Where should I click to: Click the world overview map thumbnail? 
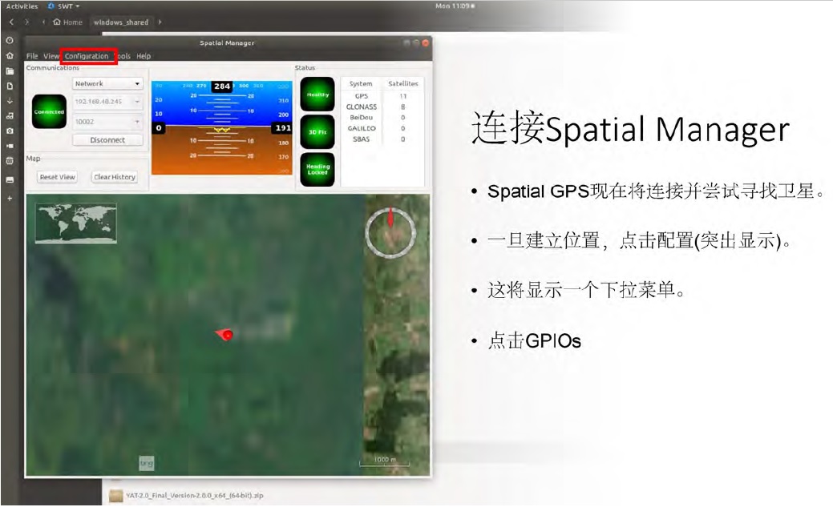click(76, 223)
